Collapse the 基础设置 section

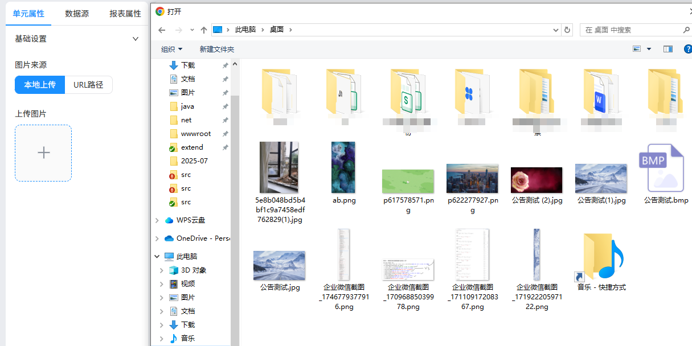136,39
